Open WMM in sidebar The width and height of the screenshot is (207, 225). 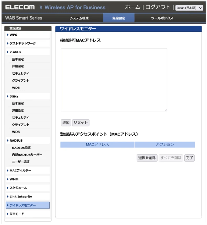[x=28, y=179]
